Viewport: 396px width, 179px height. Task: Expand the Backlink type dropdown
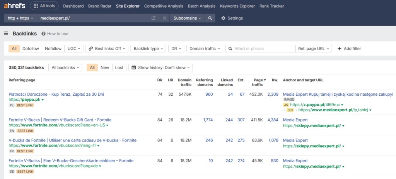coord(148,49)
